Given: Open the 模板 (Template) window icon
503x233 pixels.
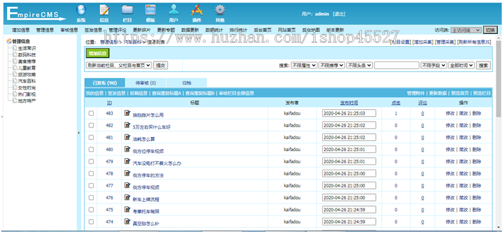Looking at the screenshot, I should pyautogui.click(x=150, y=10).
